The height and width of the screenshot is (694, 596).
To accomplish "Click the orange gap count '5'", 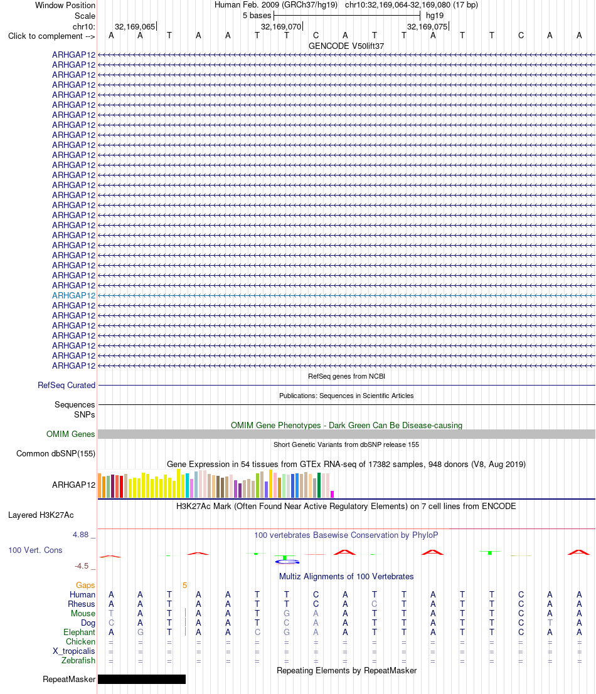I will pos(184,586).
